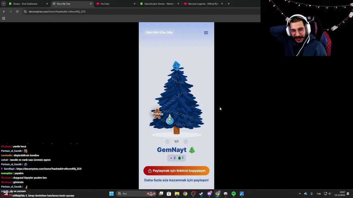The width and height of the screenshot is (353, 198).
Task: Click chat username coniturkk
Action: 7,155
